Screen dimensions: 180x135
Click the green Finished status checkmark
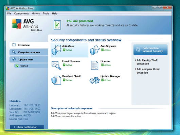click(17, 66)
